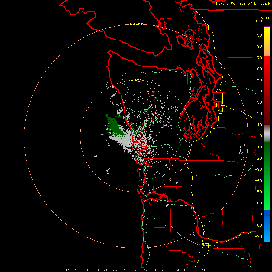Click the -50 value on velocity scale
Image resolution: width=272 pixels, height=272 pixels.
pos(258,192)
